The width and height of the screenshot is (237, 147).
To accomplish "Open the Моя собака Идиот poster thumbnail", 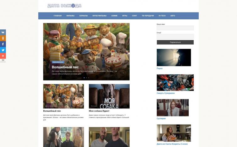I will pyautogui.click(x=109, y=96).
